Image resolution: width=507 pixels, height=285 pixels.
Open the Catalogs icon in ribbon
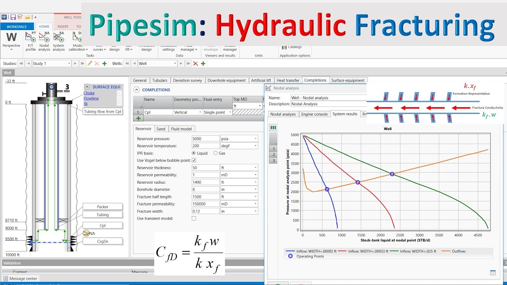tap(284, 47)
